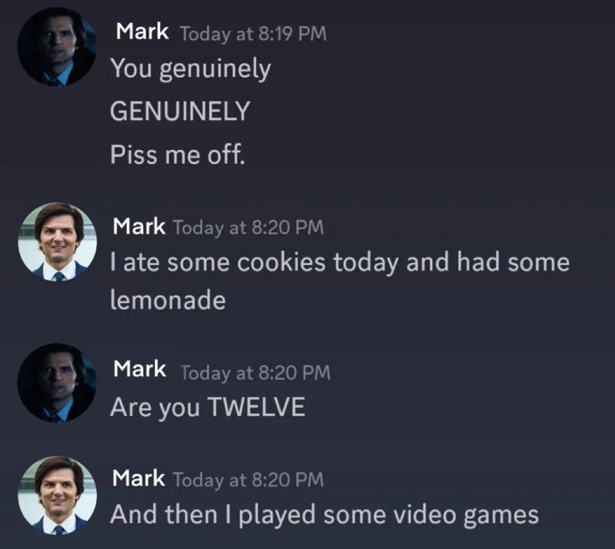Click the capitalized word 'TWELVE'
The height and width of the screenshot is (549, 615).
tap(256, 407)
